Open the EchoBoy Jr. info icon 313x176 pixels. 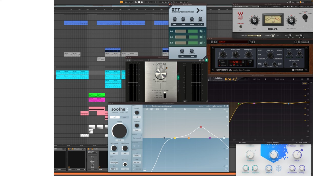click(x=299, y=42)
